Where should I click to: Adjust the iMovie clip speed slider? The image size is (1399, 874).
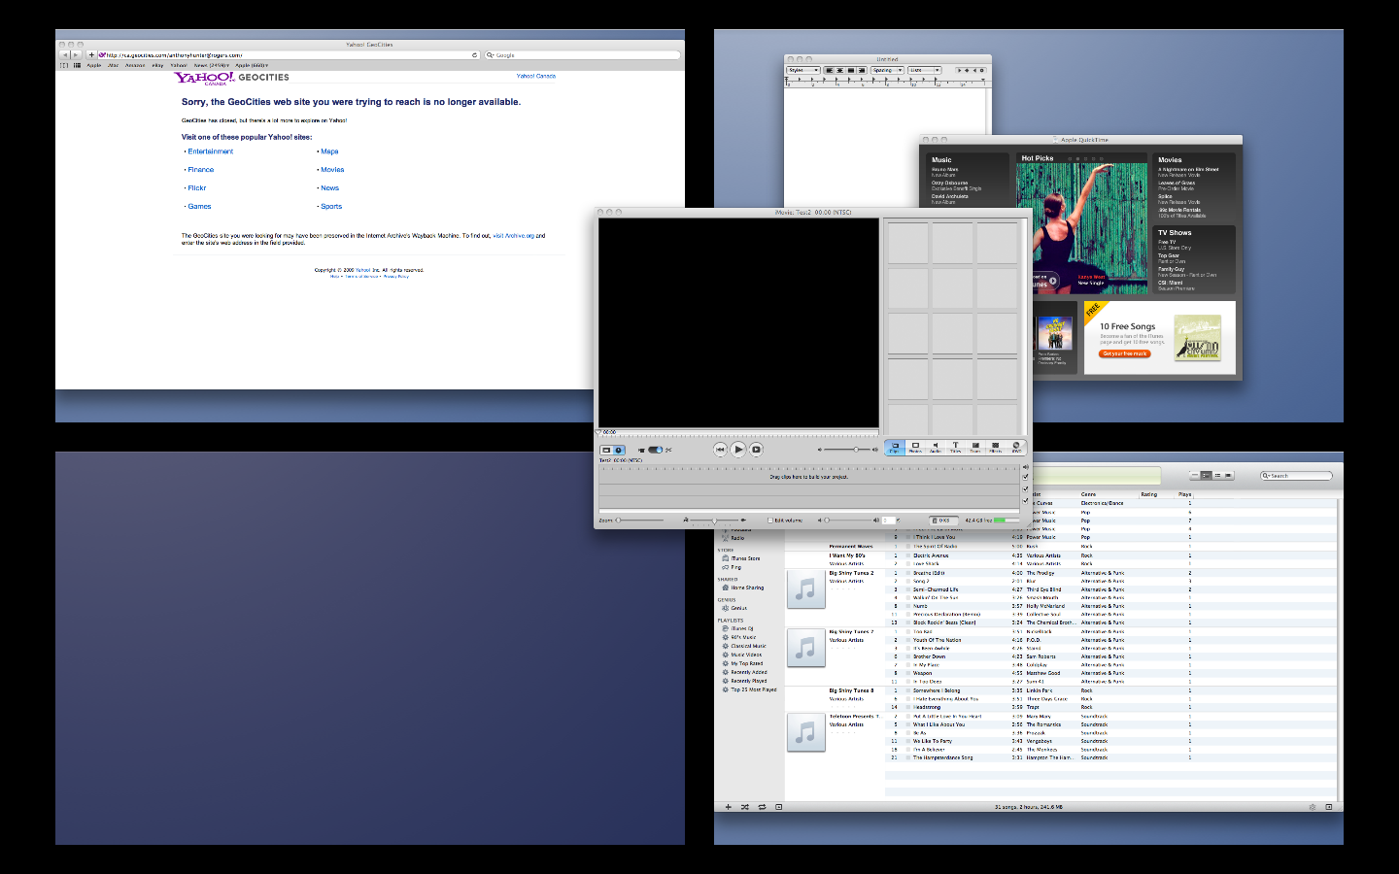pos(715,521)
